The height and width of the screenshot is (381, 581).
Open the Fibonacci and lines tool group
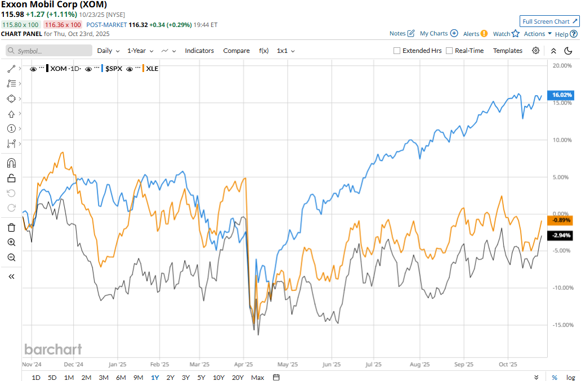[x=11, y=84]
